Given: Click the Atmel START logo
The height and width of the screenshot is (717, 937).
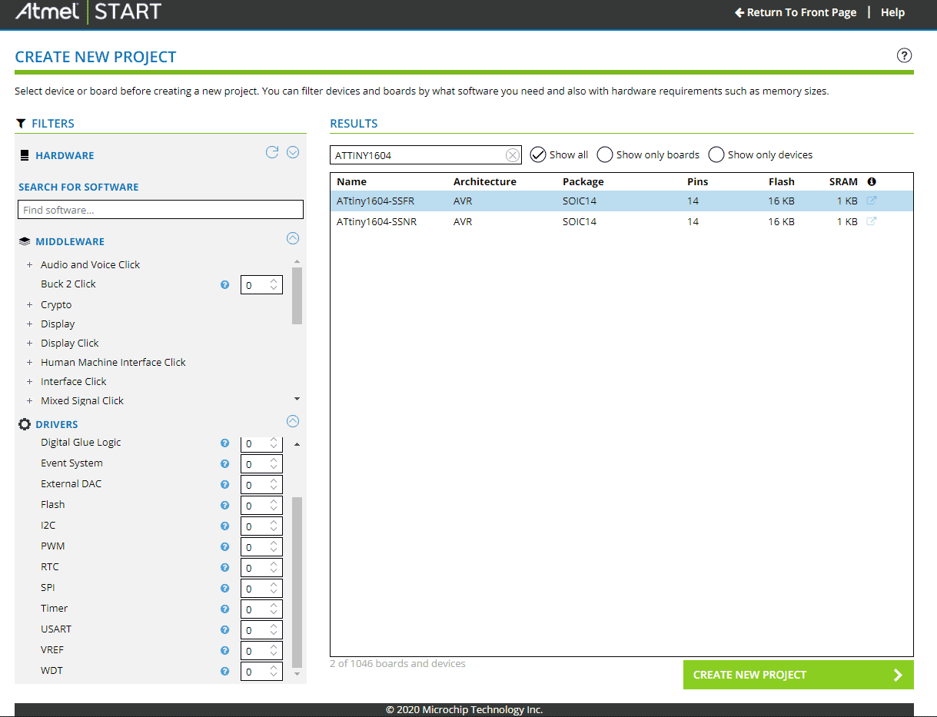Looking at the screenshot, I should (88, 12).
